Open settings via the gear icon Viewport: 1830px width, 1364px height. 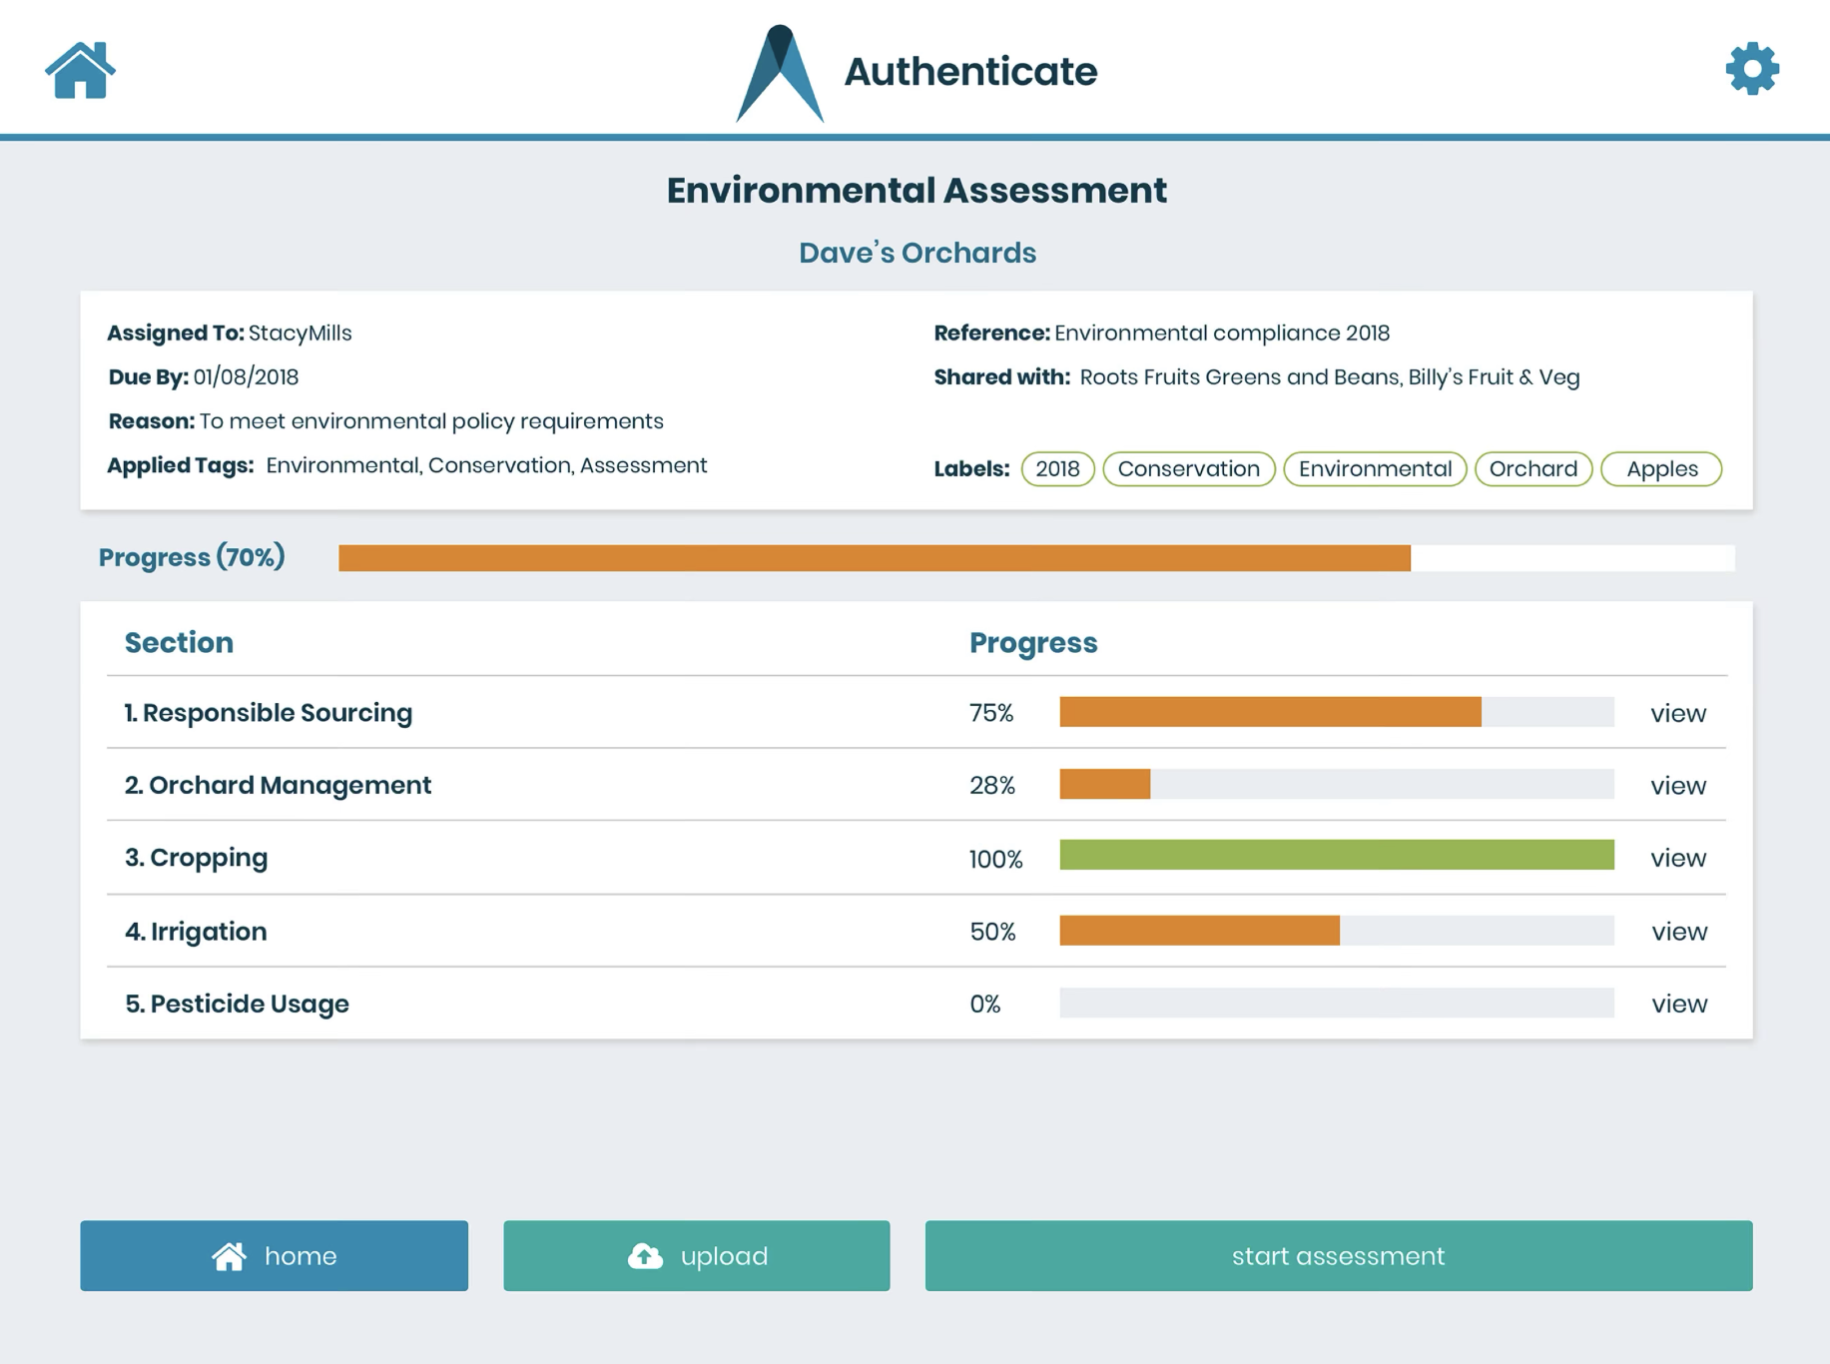tap(1751, 69)
